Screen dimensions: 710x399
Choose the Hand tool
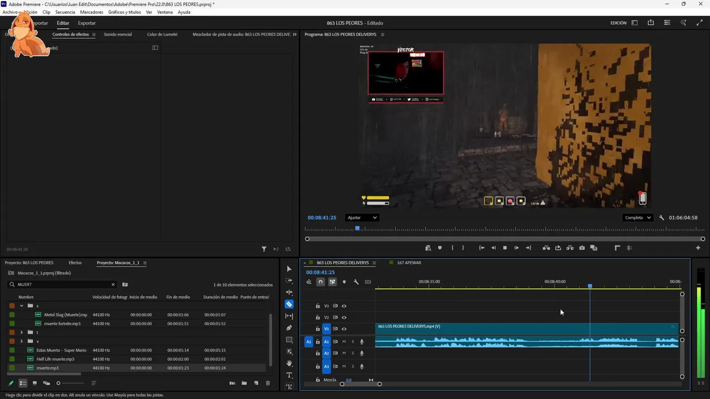(289, 364)
